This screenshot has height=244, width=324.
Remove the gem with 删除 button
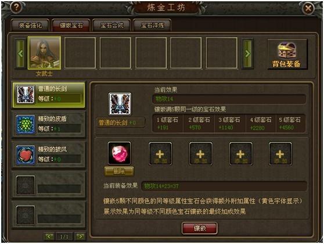pyautogui.click(x=119, y=171)
